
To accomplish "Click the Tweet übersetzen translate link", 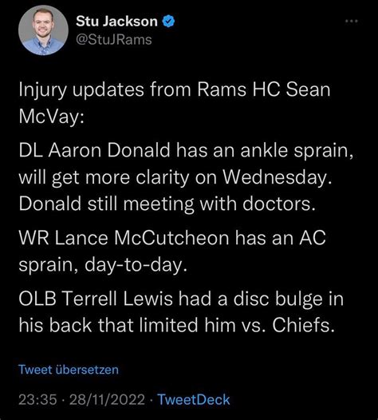I will pyautogui.click(x=69, y=370).
